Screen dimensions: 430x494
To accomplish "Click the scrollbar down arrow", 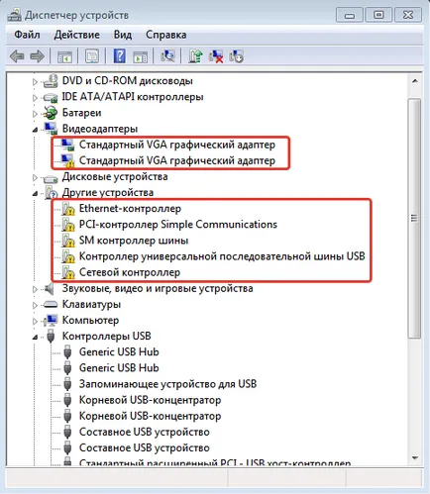I will click(415, 458).
